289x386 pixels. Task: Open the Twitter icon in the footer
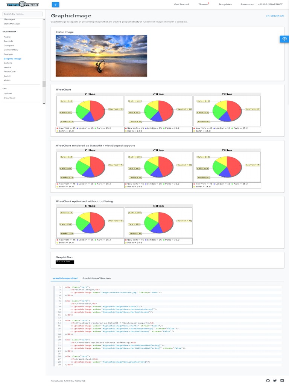[275, 381]
